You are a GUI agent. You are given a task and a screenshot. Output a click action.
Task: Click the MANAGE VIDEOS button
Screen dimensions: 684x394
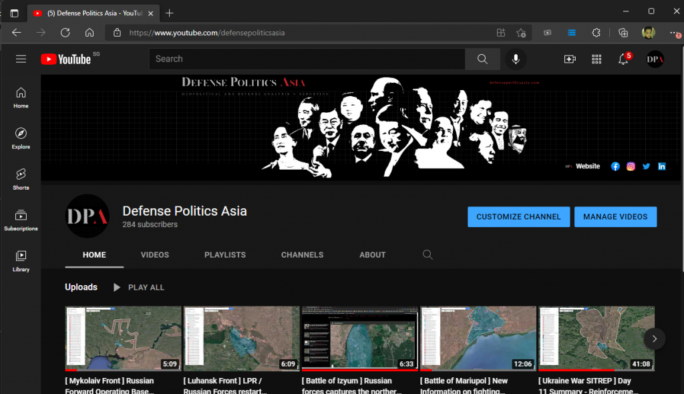(x=615, y=217)
